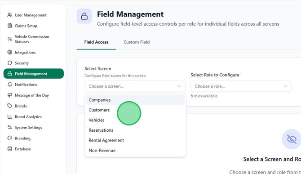This screenshot has height=174, width=301.
Task: Switch to the Field Access tab
Action: point(96,42)
